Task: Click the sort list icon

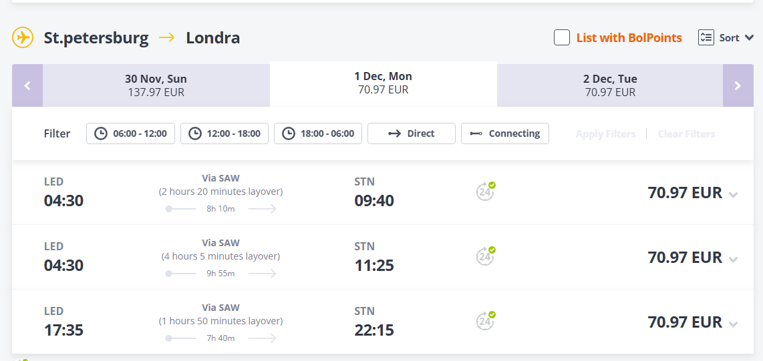Action: [x=706, y=37]
